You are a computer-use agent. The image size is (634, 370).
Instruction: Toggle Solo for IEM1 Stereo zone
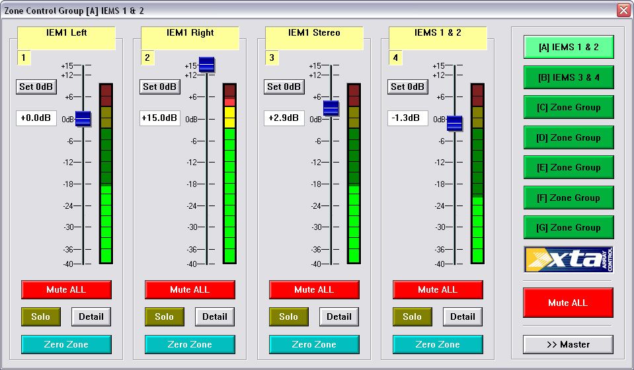[288, 316]
